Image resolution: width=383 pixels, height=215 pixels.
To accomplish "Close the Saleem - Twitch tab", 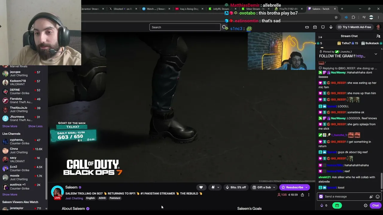I will click(x=335, y=9).
